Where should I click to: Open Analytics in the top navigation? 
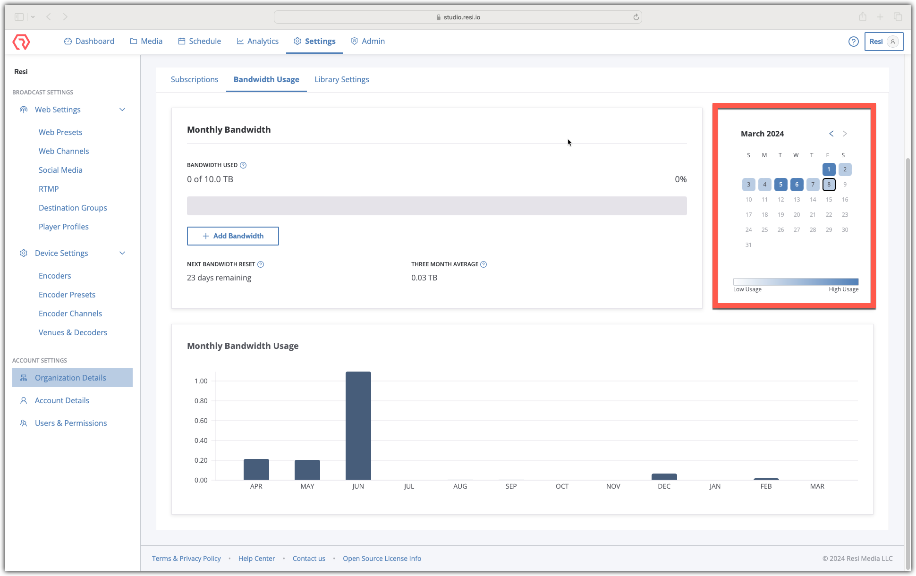pos(257,41)
